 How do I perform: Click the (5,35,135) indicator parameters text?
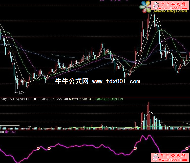pos(10,99)
